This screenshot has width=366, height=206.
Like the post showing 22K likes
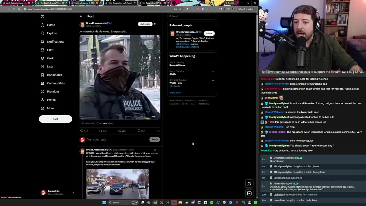(x=120, y=131)
